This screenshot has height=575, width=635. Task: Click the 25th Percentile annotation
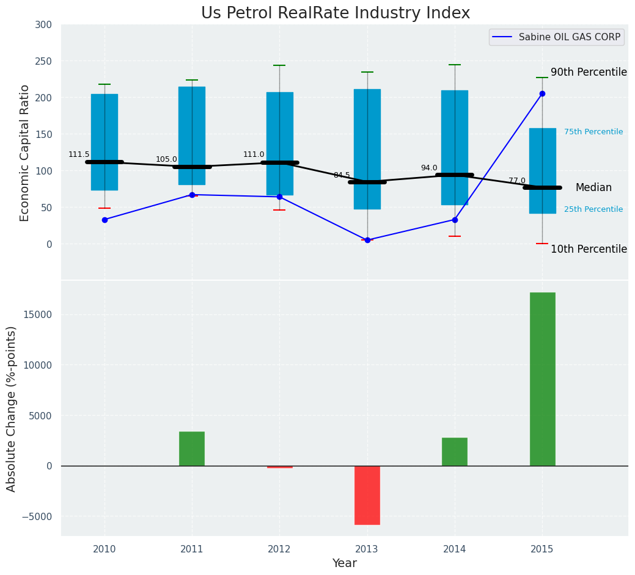click(593, 209)
